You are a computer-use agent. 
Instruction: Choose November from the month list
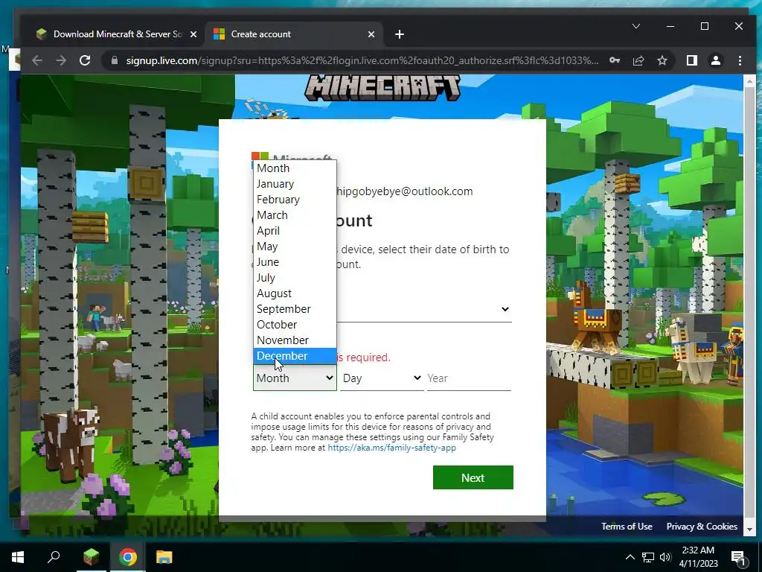295,340
